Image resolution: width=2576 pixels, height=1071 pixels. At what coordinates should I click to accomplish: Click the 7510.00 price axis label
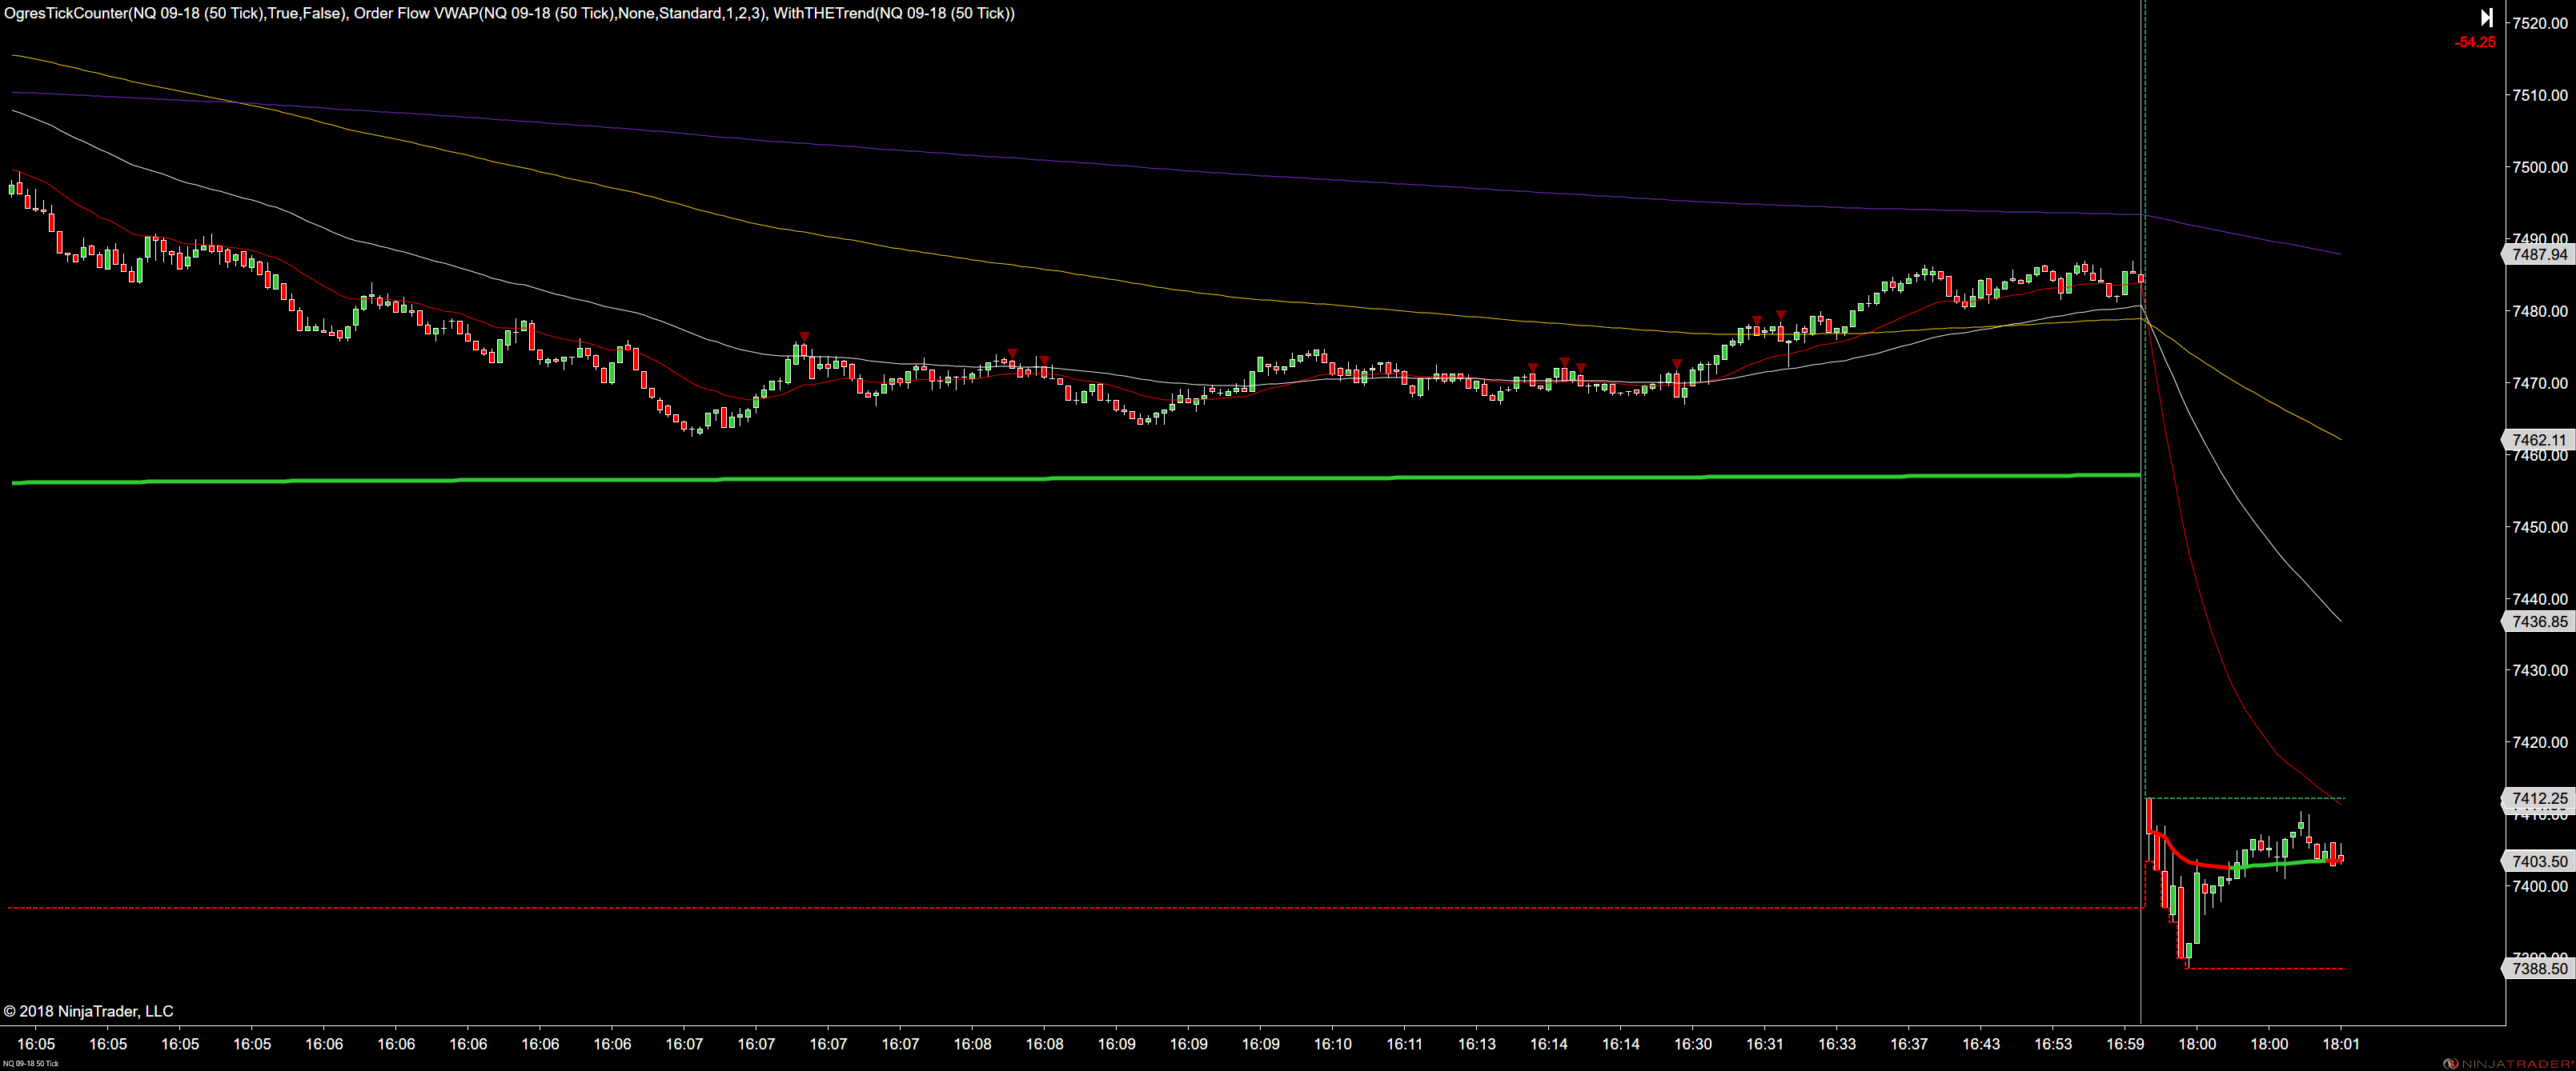tap(2540, 95)
